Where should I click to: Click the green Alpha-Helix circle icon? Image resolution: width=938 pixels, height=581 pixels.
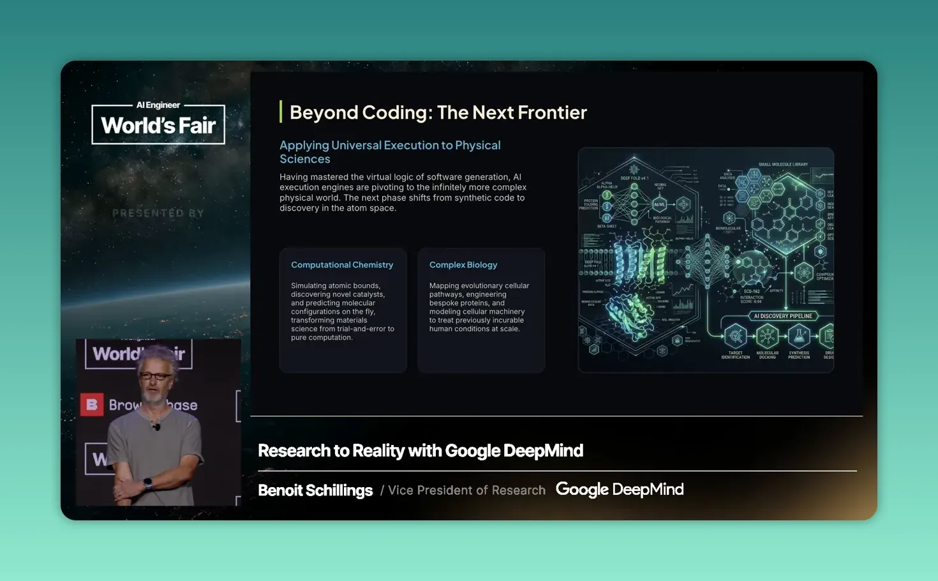(607, 195)
